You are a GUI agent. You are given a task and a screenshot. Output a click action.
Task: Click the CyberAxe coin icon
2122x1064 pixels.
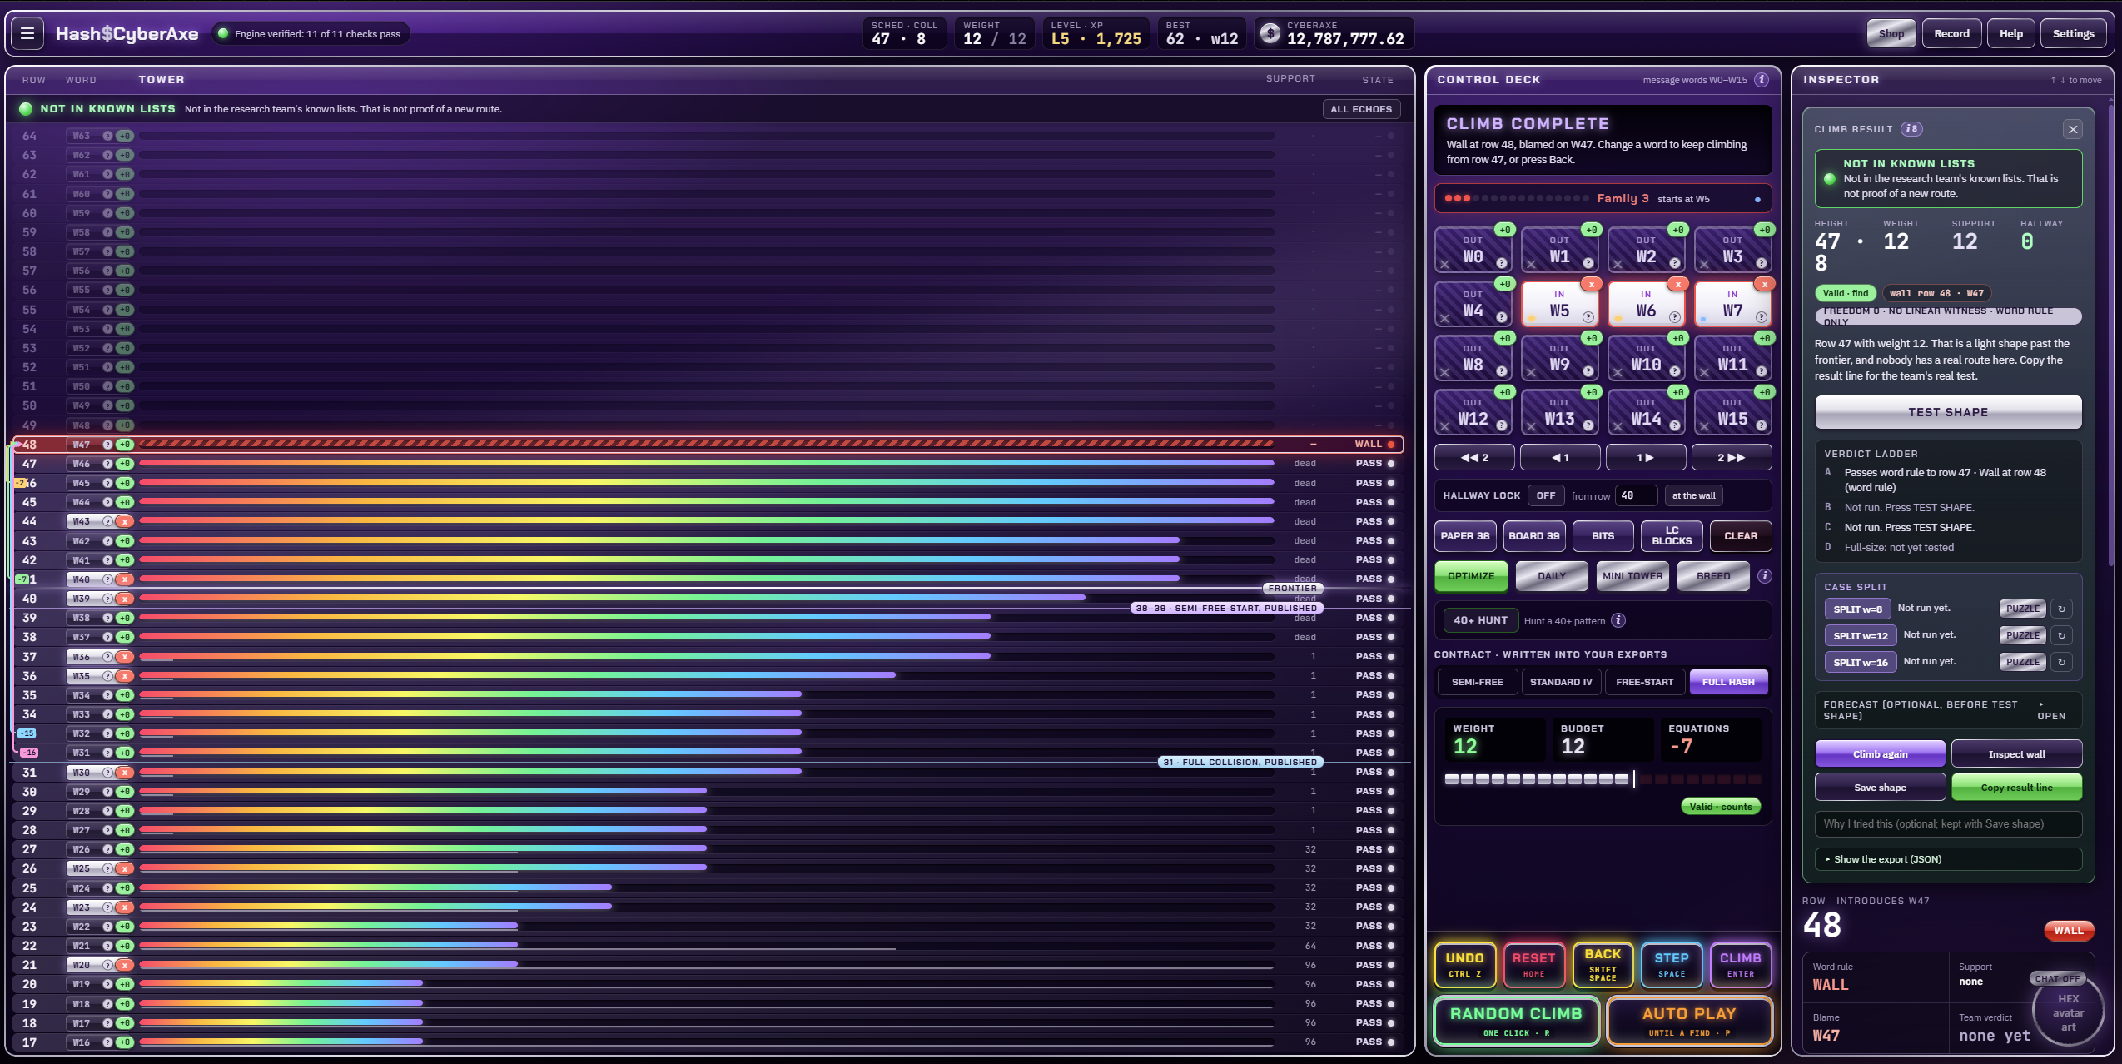(x=1270, y=33)
